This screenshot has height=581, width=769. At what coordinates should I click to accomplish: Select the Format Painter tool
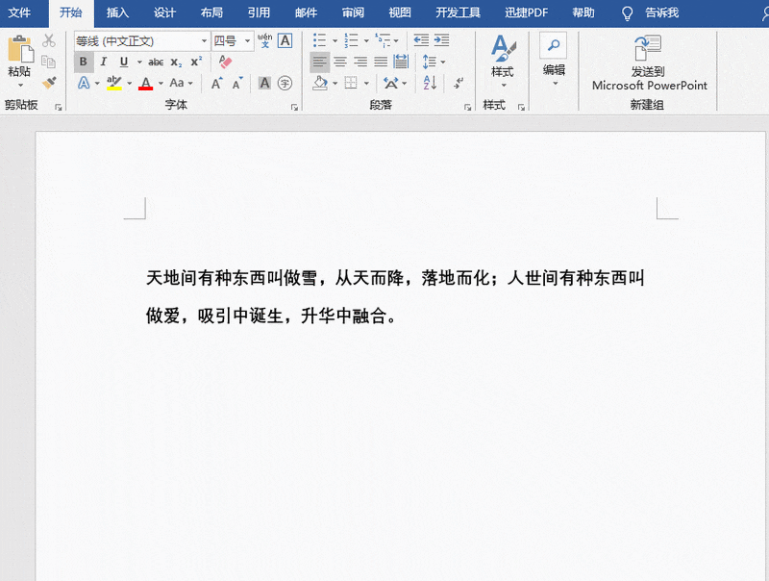point(50,81)
